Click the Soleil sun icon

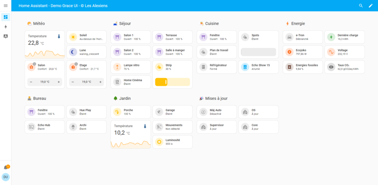73,37
